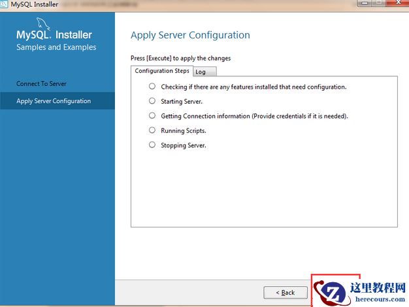The width and height of the screenshot is (409, 307).
Task: Go to the Connect To Server step
Action: click(41, 84)
